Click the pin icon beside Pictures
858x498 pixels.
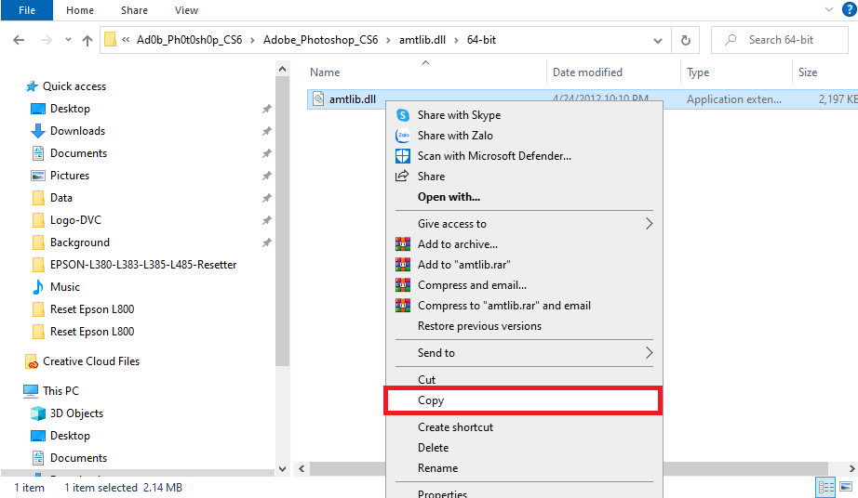tap(266, 176)
